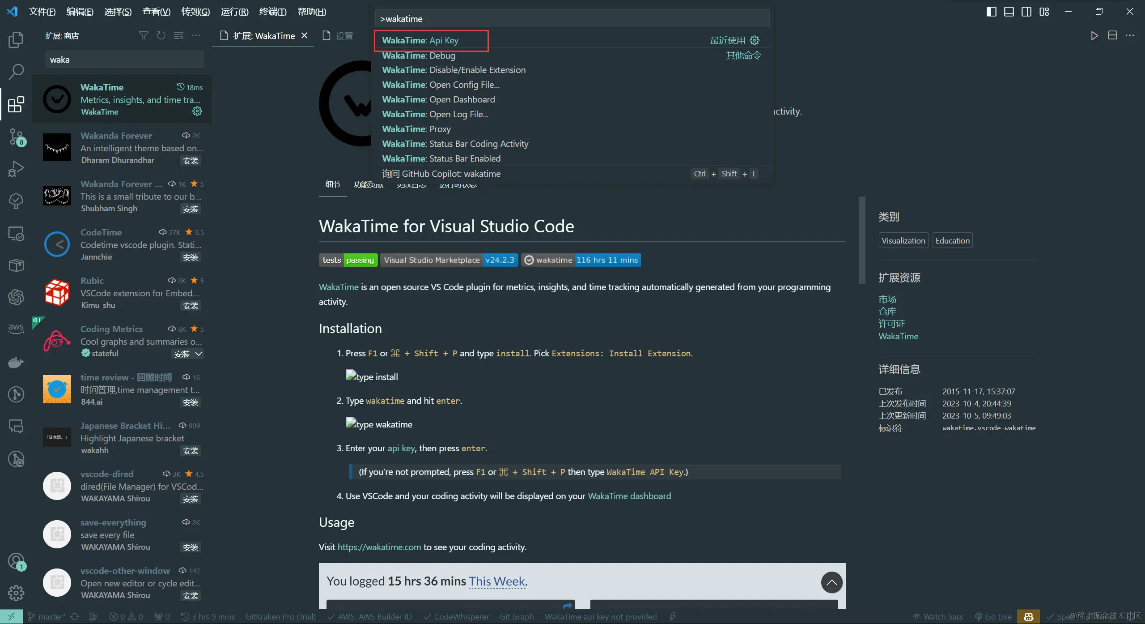Click the extensions search box containing waka
The image size is (1145, 624).
(x=124, y=60)
